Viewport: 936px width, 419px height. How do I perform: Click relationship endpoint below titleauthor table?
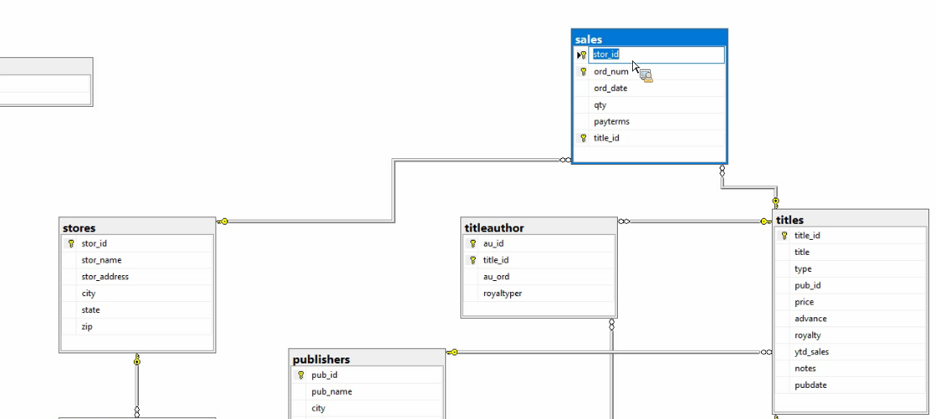(611, 326)
